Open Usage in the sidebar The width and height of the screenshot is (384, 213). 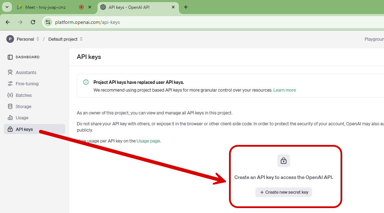click(34, 118)
